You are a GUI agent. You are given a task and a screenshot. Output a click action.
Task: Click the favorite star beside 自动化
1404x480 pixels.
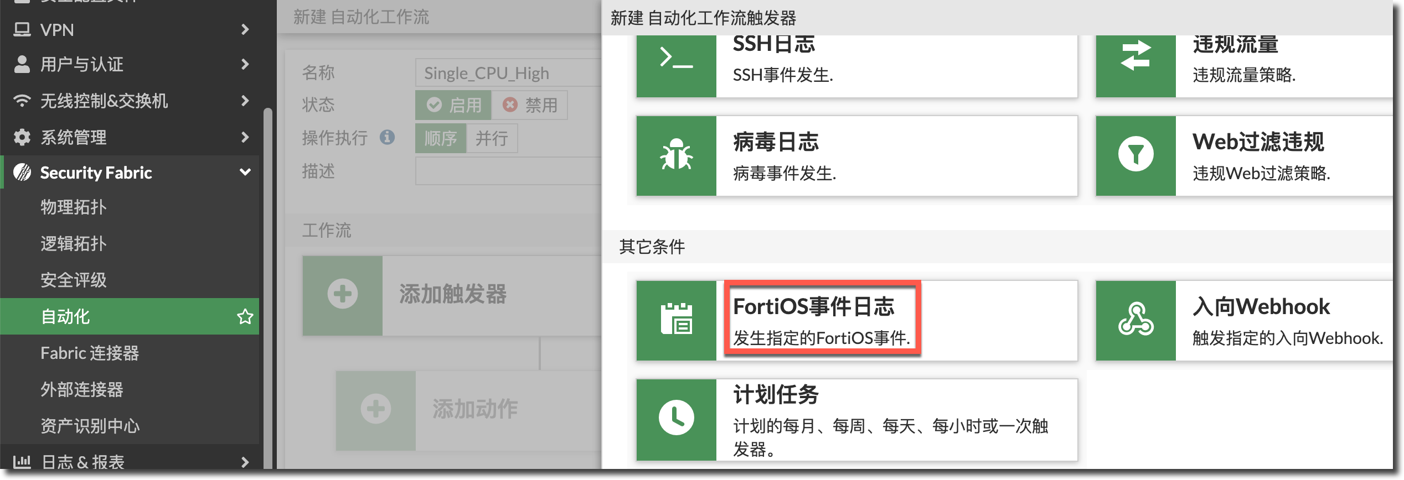245,317
